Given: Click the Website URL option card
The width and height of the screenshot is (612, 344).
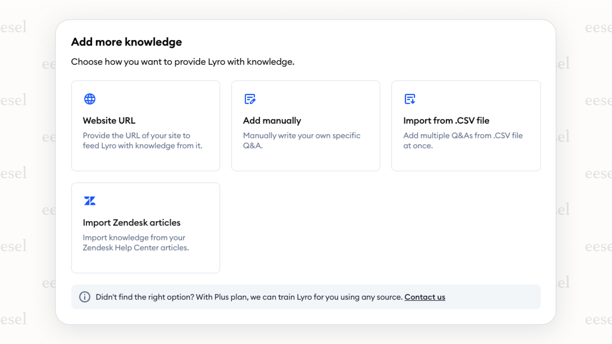Looking at the screenshot, I should 145,125.
